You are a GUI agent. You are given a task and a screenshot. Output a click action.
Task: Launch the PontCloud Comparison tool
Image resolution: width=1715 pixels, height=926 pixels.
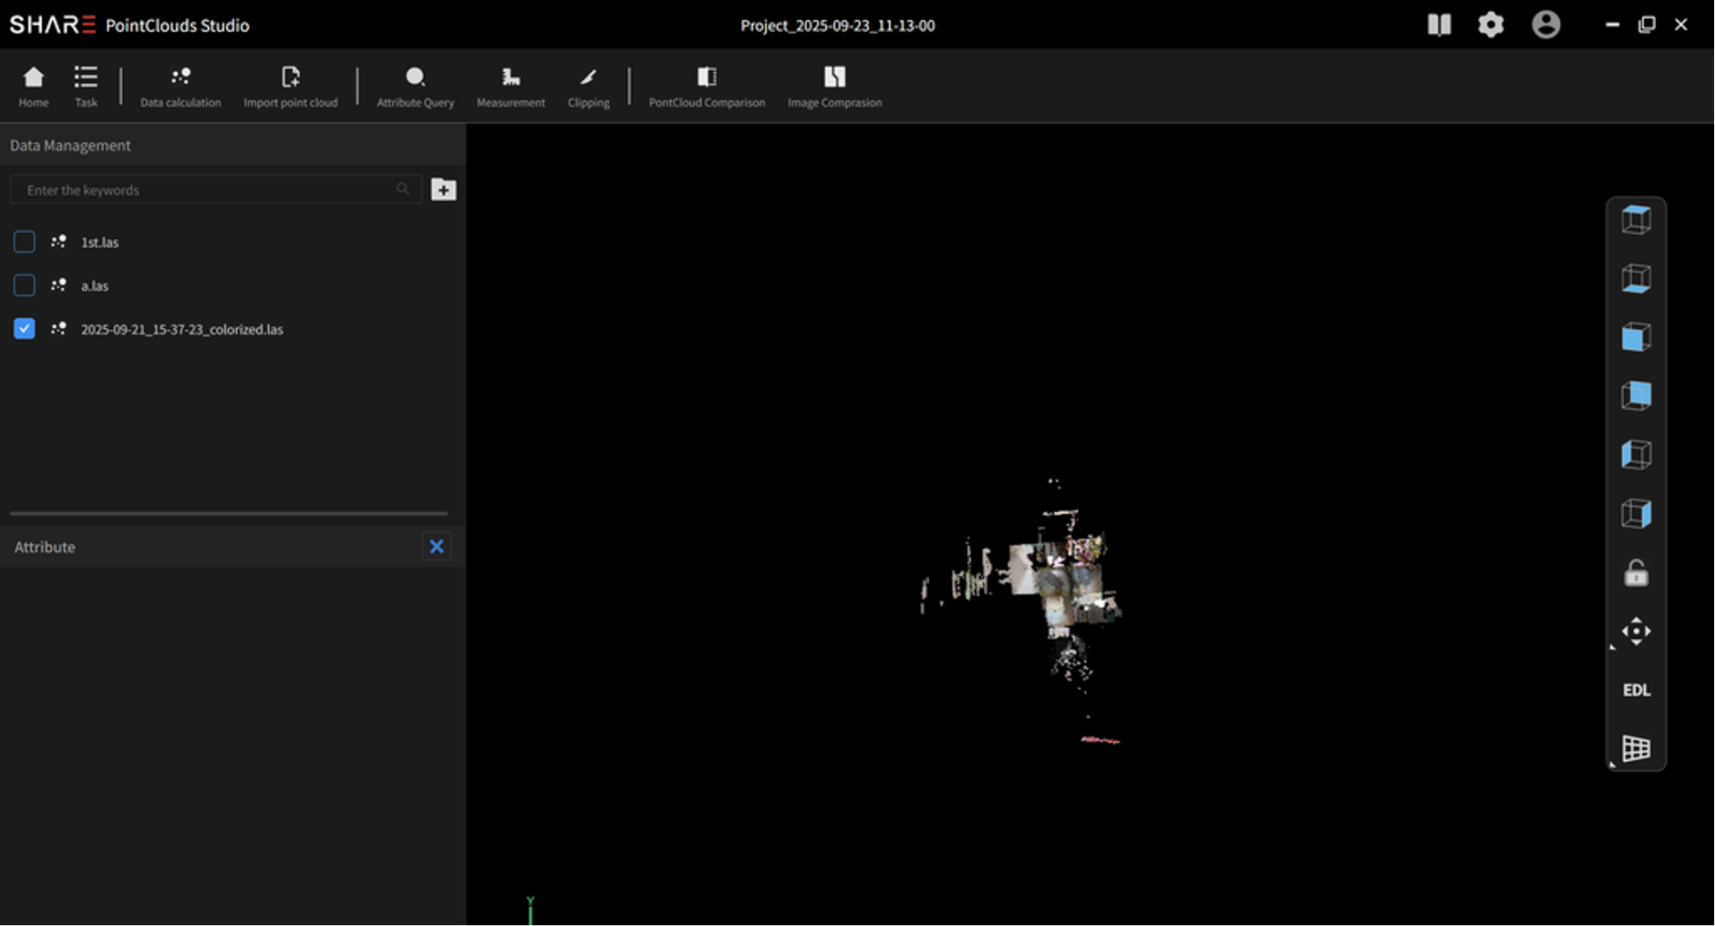pos(706,85)
